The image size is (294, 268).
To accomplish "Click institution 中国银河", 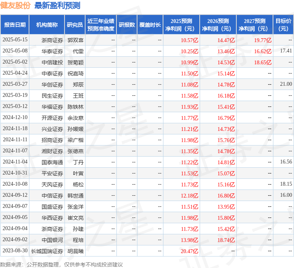I will 52,240.
